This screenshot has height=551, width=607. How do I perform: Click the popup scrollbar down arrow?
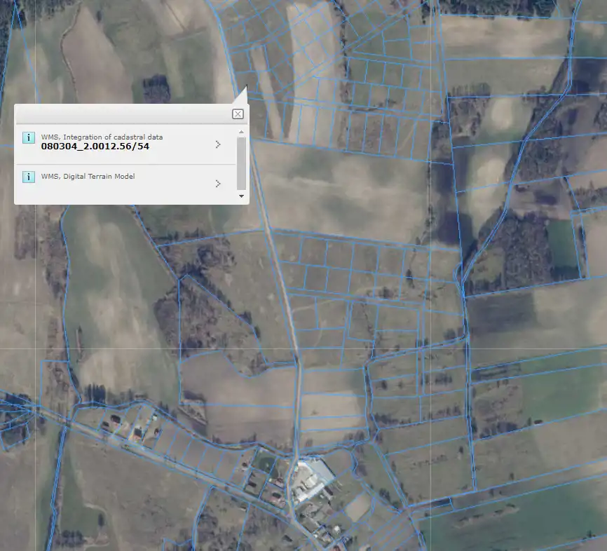pos(242,196)
